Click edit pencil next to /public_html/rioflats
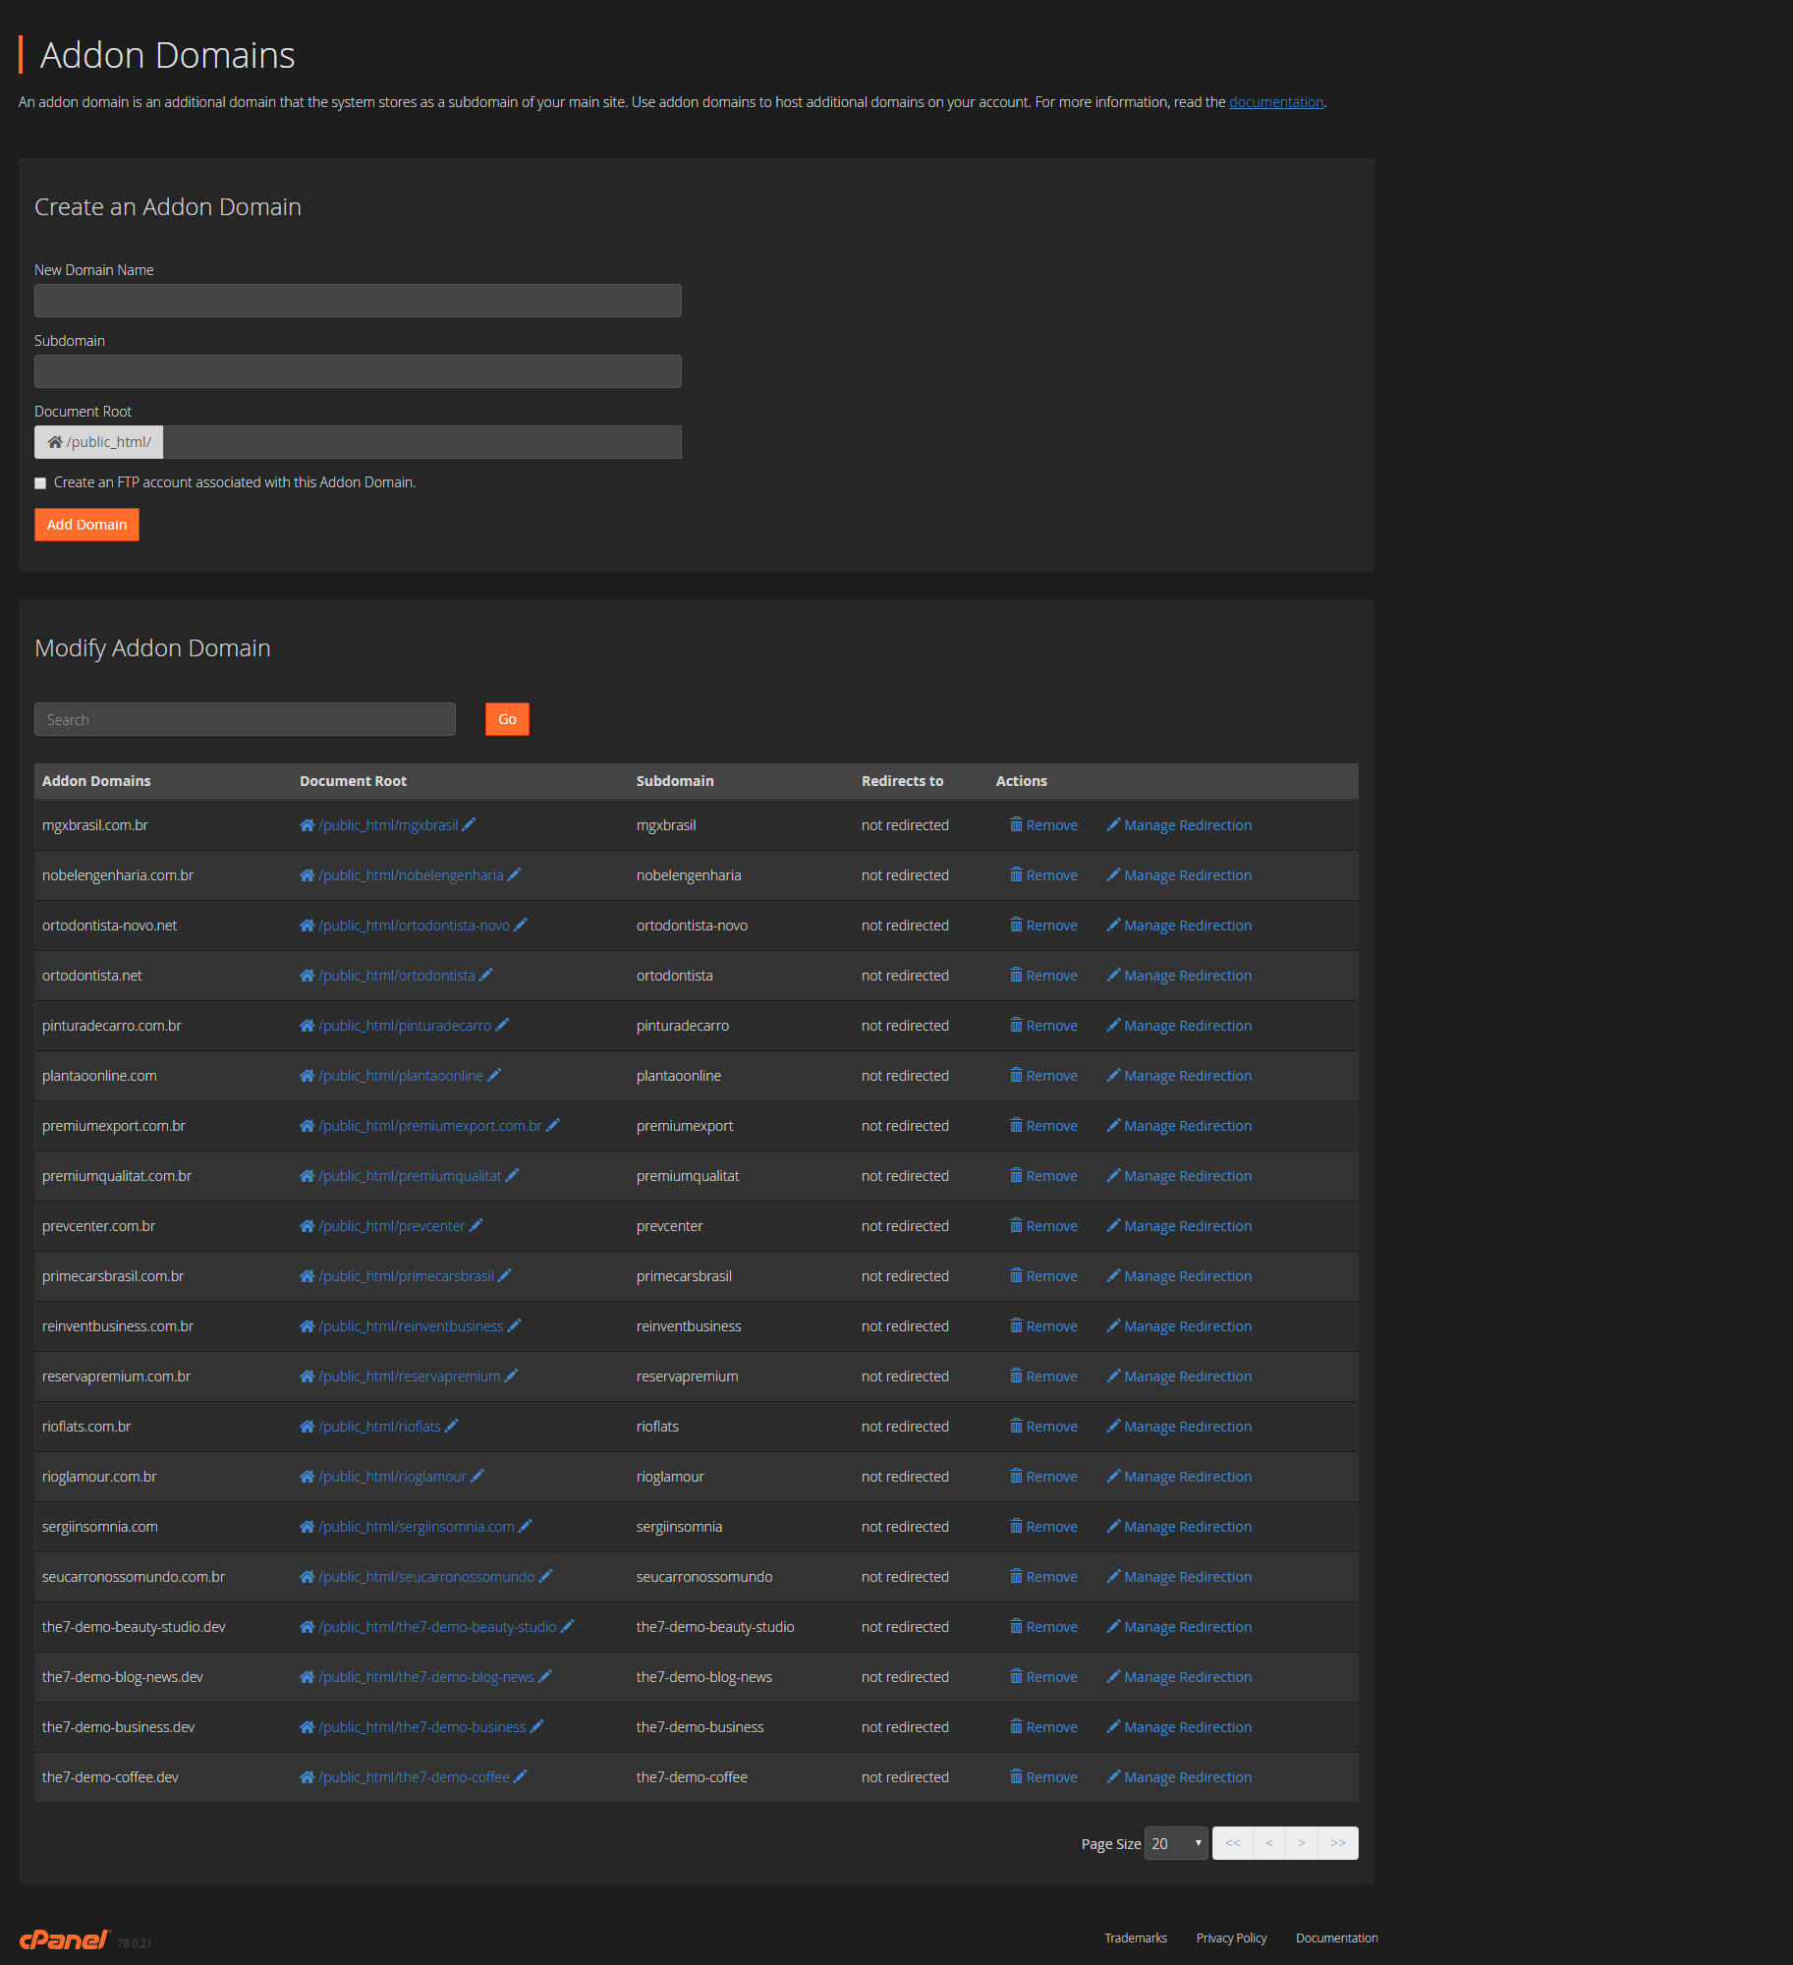The width and height of the screenshot is (1793, 1965). [452, 1426]
